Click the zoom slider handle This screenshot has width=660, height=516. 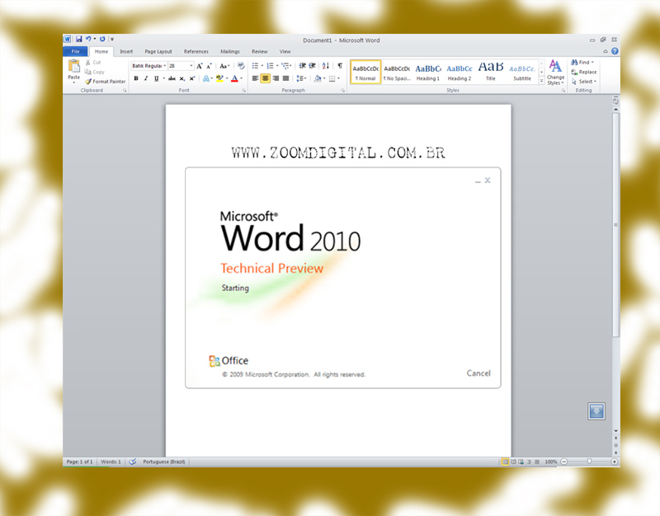(589, 462)
